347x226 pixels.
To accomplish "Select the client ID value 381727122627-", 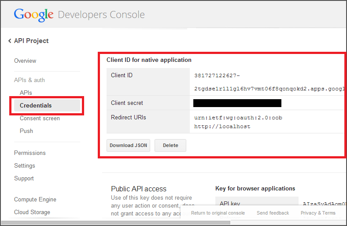I will [x=217, y=75].
